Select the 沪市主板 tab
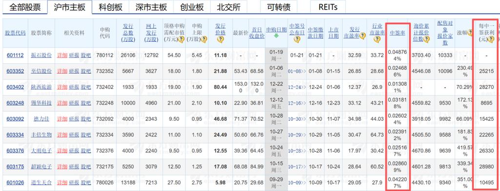The width and height of the screenshot is (500, 191). point(70,7)
